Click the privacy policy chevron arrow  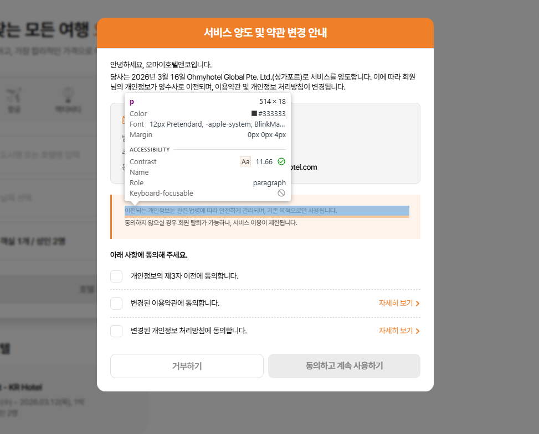point(417,331)
